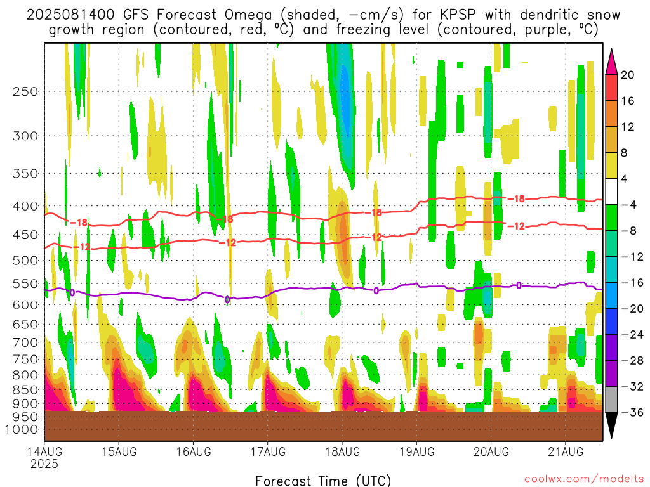Image resolution: width=650 pixels, height=487 pixels.
Task: Select the 550 pressure level label
Action: [x=25, y=283]
